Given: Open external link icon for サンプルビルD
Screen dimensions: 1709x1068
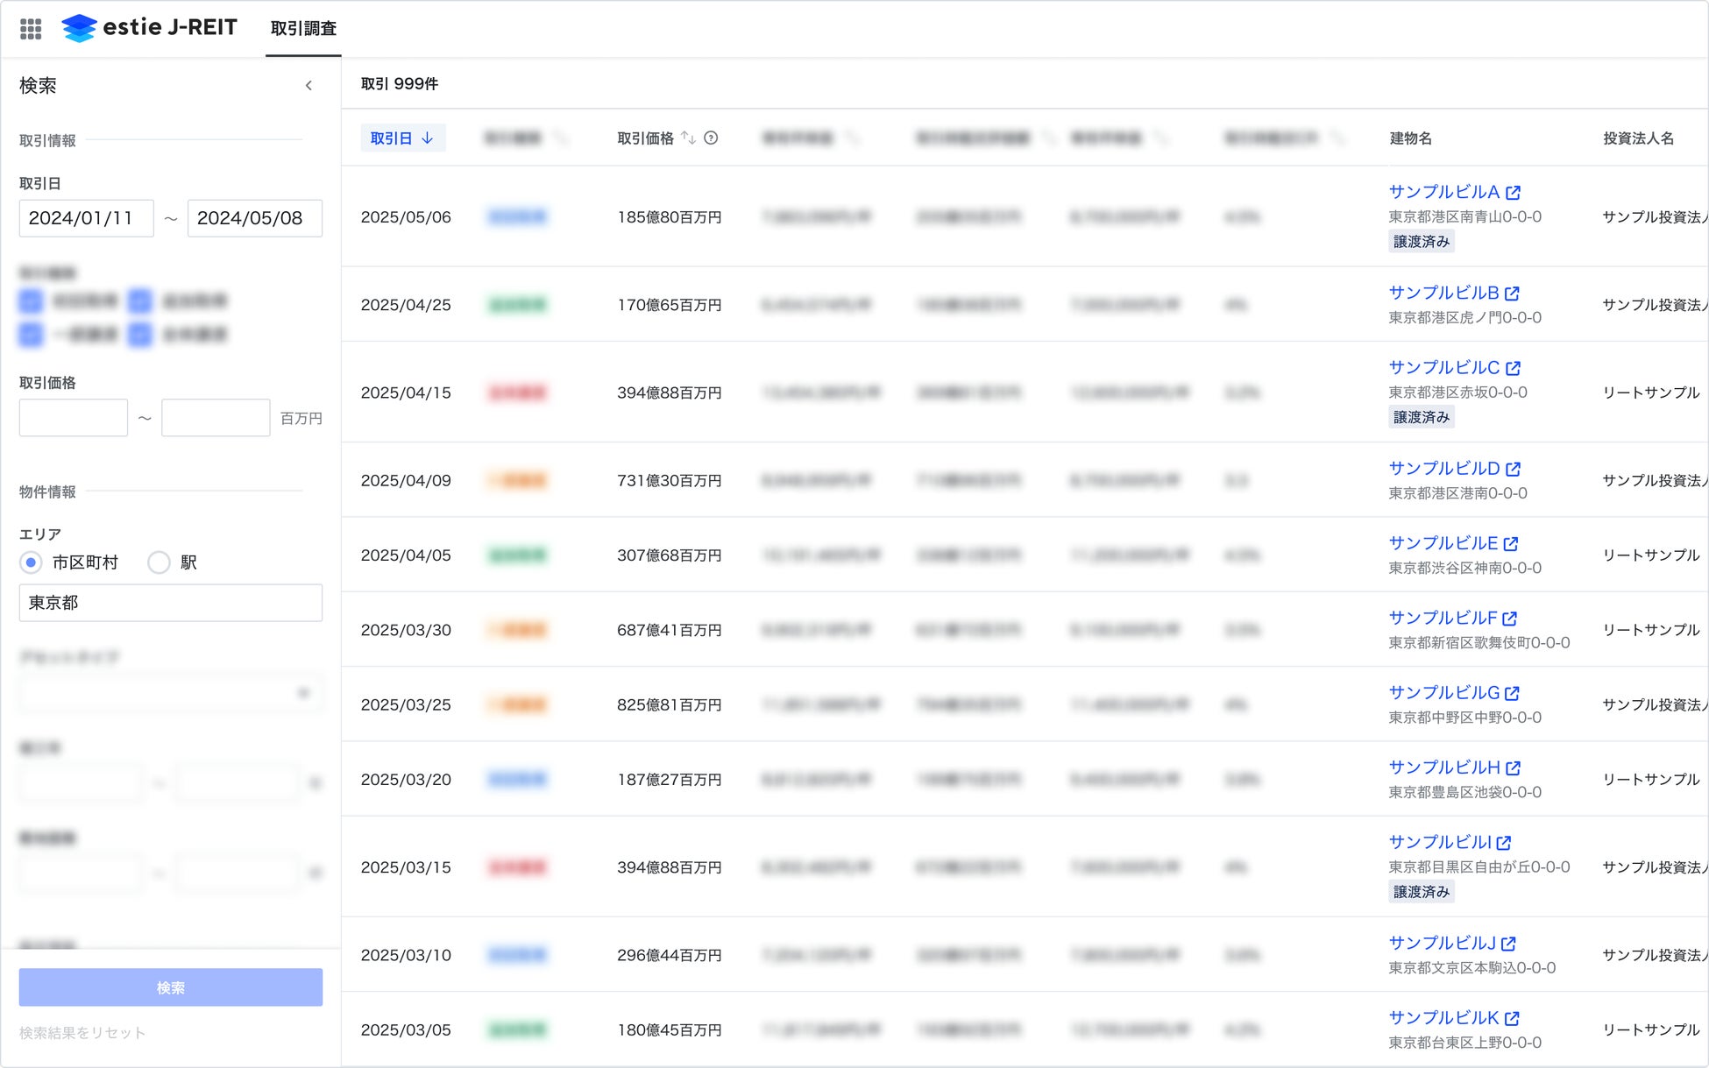Looking at the screenshot, I should 1513,470.
